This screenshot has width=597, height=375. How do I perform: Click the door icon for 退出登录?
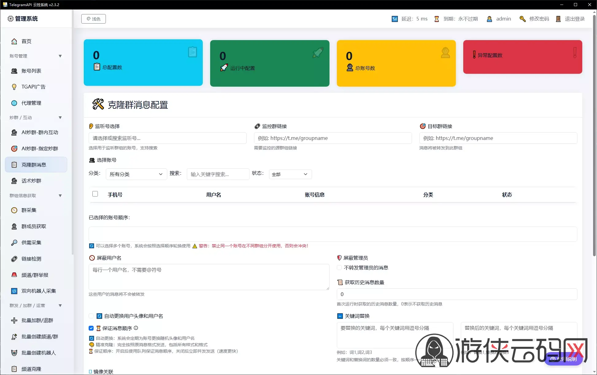click(x=558, y=19)
